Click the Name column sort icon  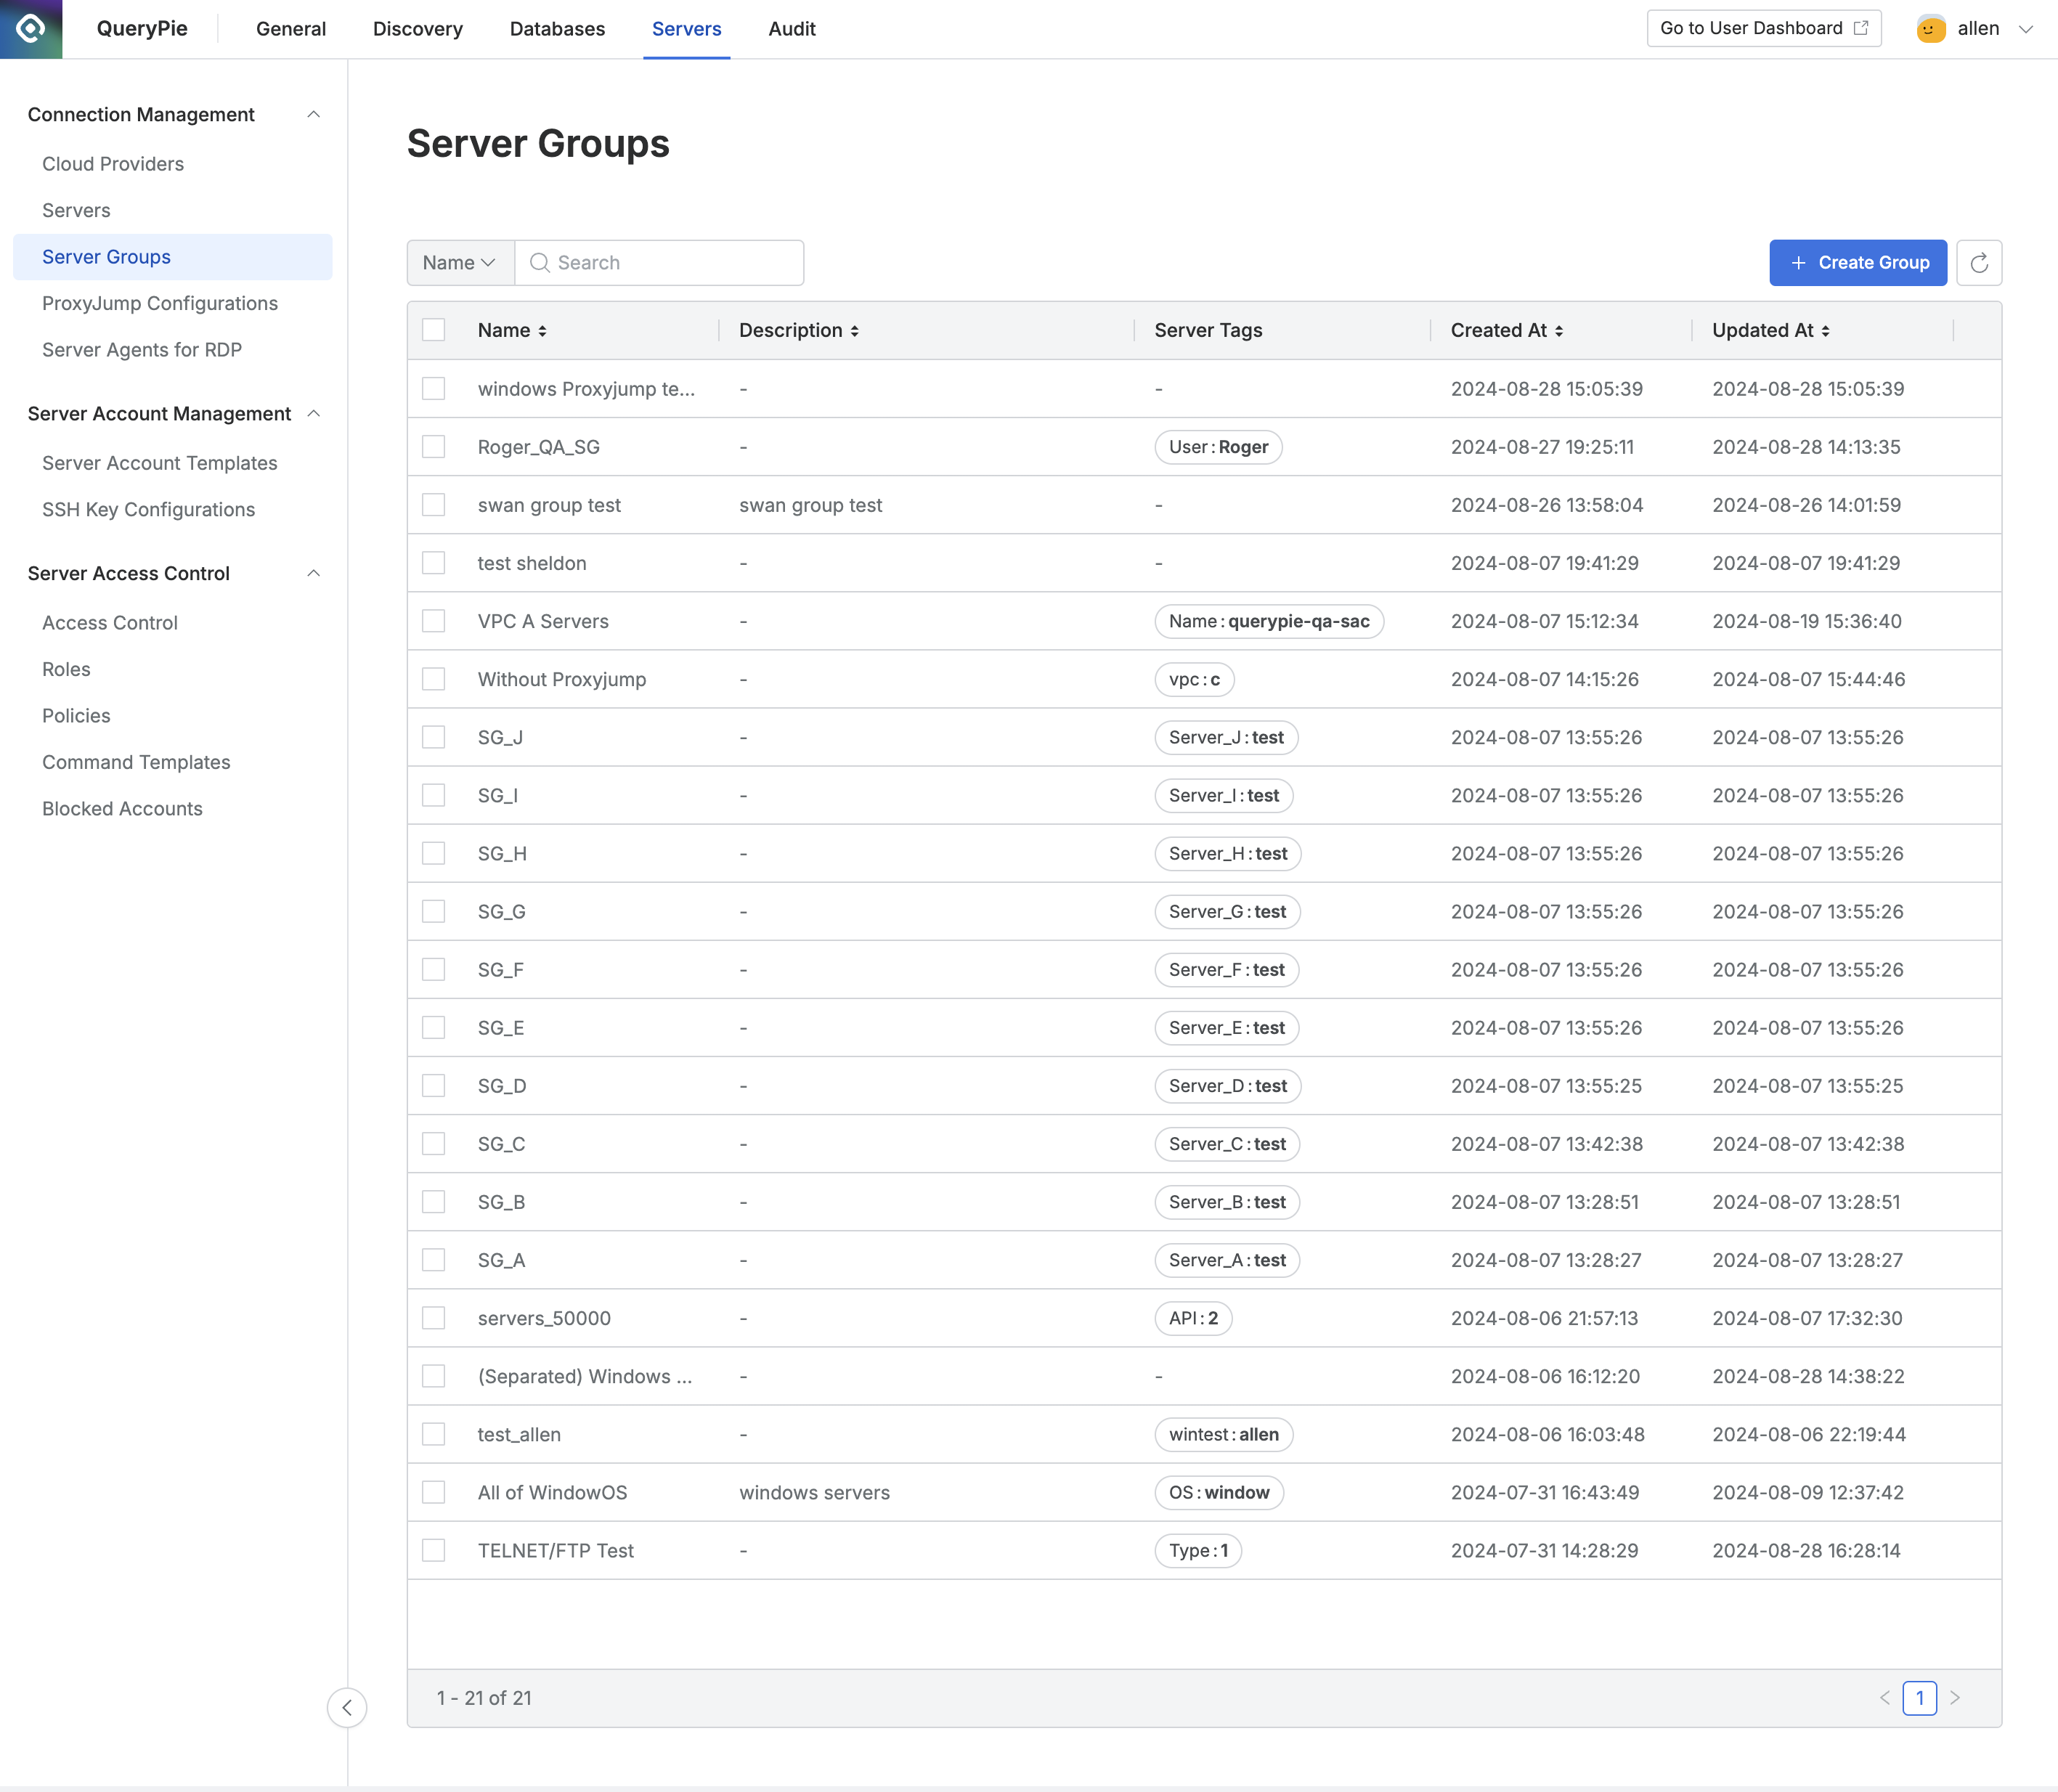542,331
